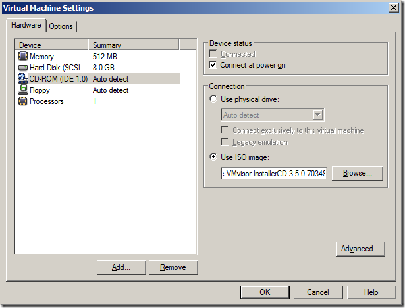Confirm settings with OK button
This screenshot has height=308, width=405.
tap(265, 292)
